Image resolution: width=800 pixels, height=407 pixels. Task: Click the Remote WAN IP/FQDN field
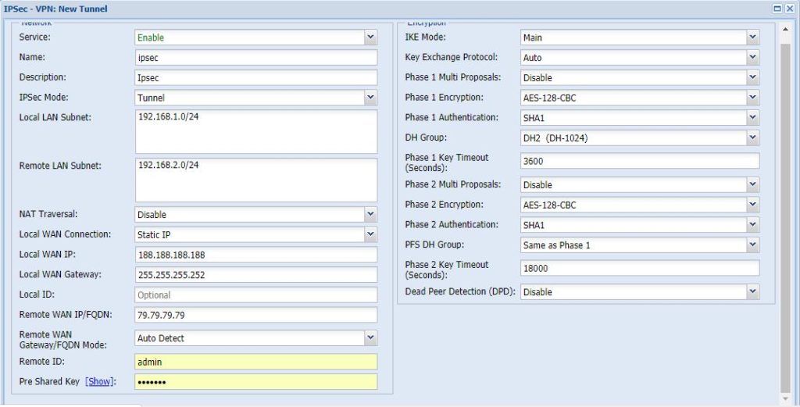pyautogui.click(x=255, y=315)
